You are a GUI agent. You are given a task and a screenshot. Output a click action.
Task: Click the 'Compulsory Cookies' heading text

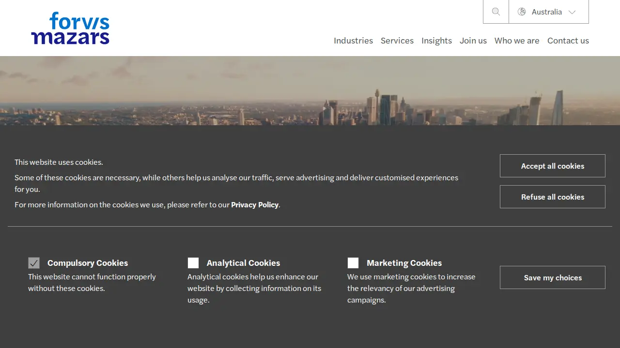(88, 263)
